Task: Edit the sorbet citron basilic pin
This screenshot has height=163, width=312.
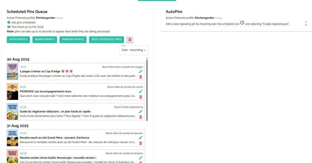Action: (140, 158)
